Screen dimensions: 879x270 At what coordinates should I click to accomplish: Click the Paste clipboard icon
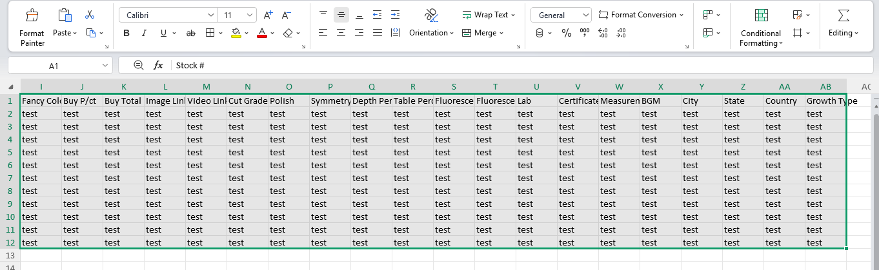tap(65, 15)
